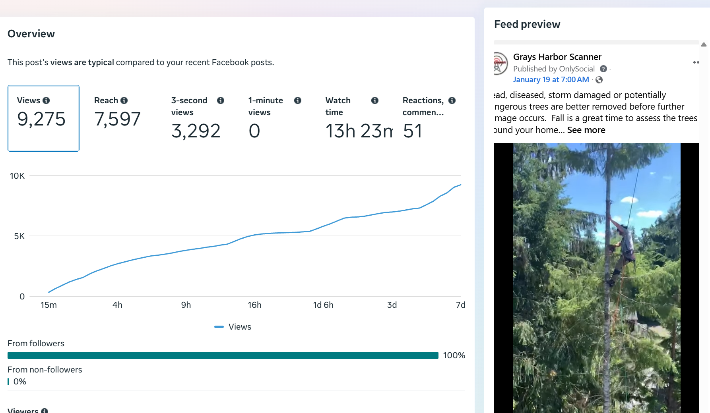Open the 3-second views info tooltip
Screen dimensions: 710x413
221,100
